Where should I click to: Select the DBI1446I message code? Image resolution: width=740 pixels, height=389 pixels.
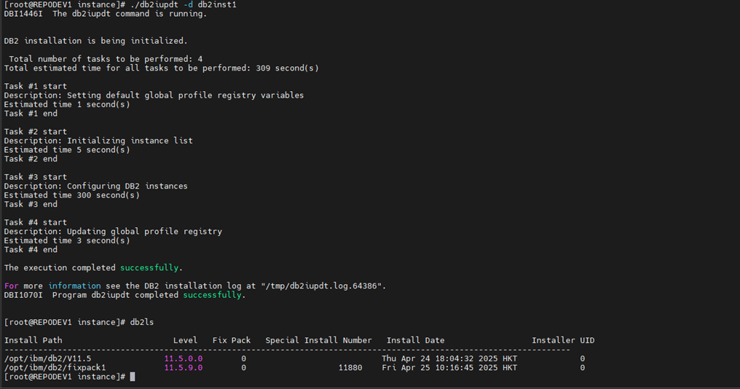23,14
